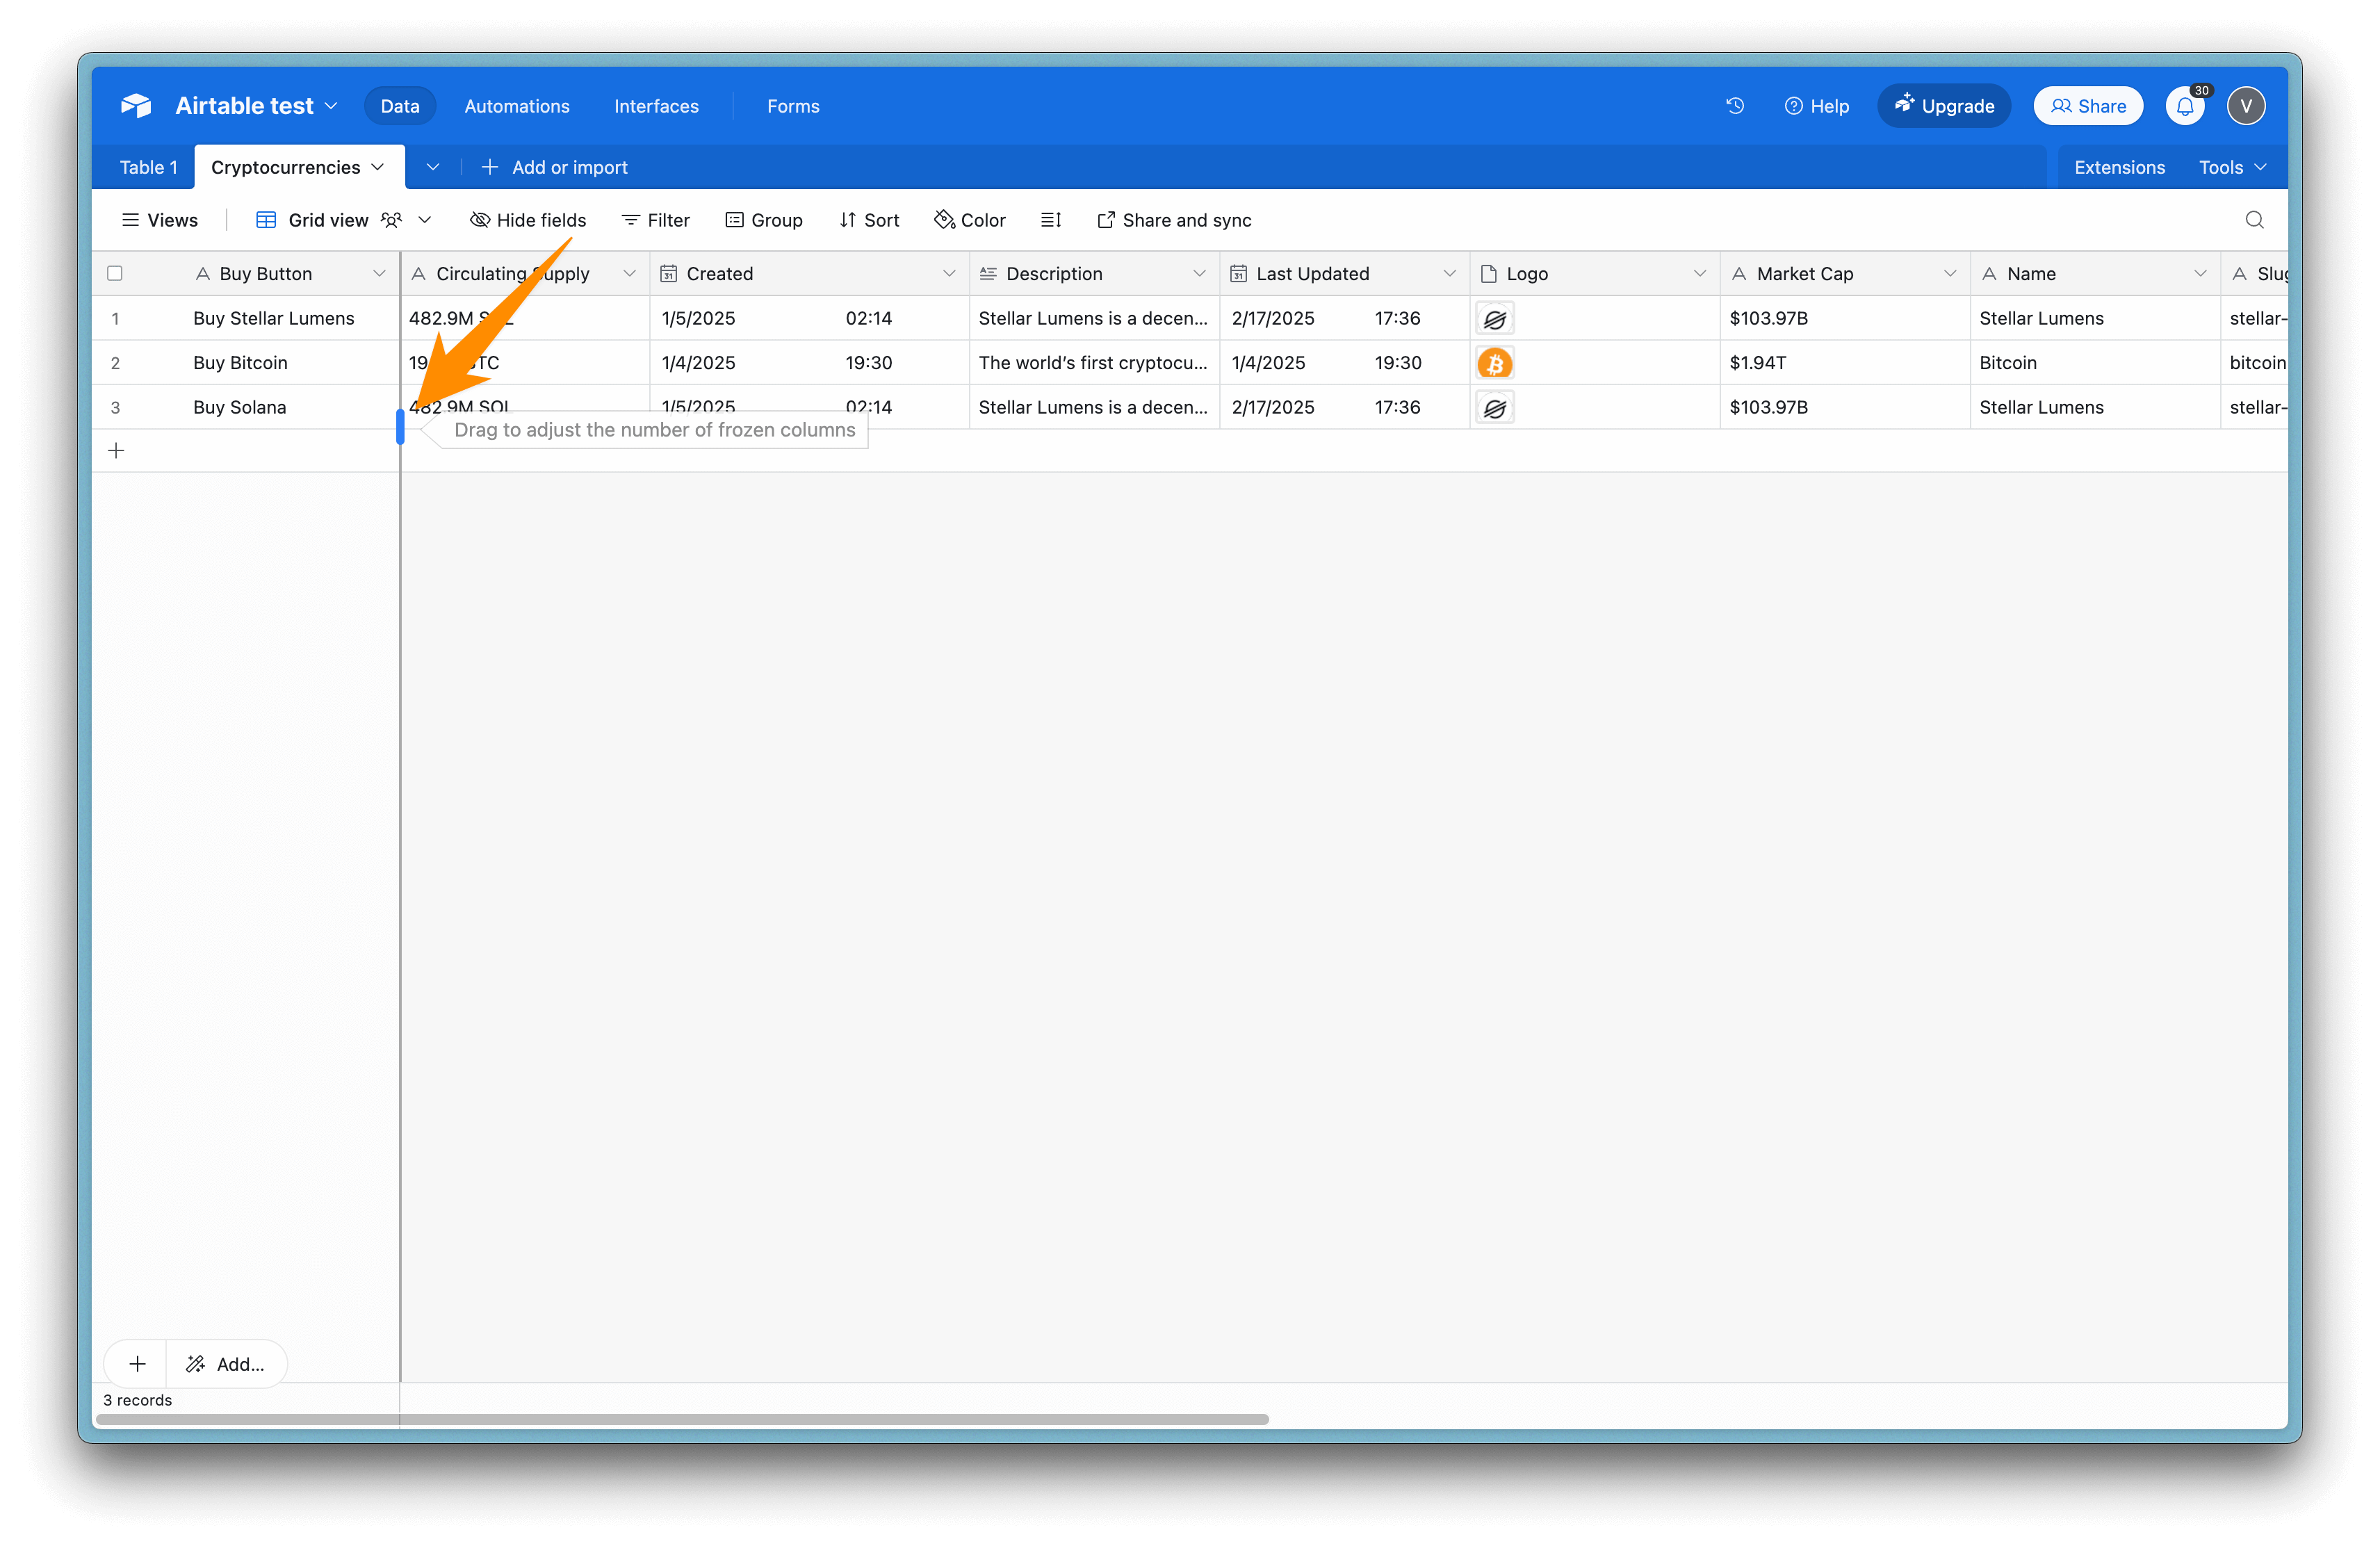Open the Filter options
Screen dimensions: 2380x1546
click(x=656, y=220)
